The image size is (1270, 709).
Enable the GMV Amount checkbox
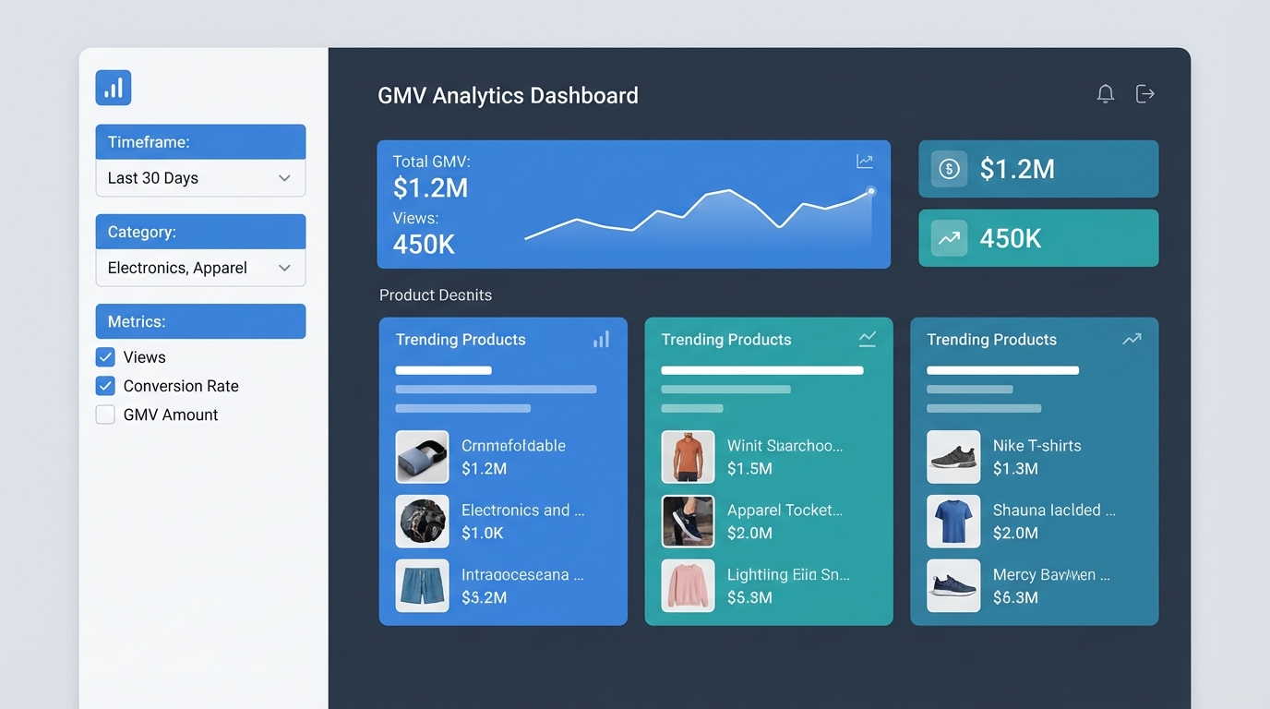point(104,415)
